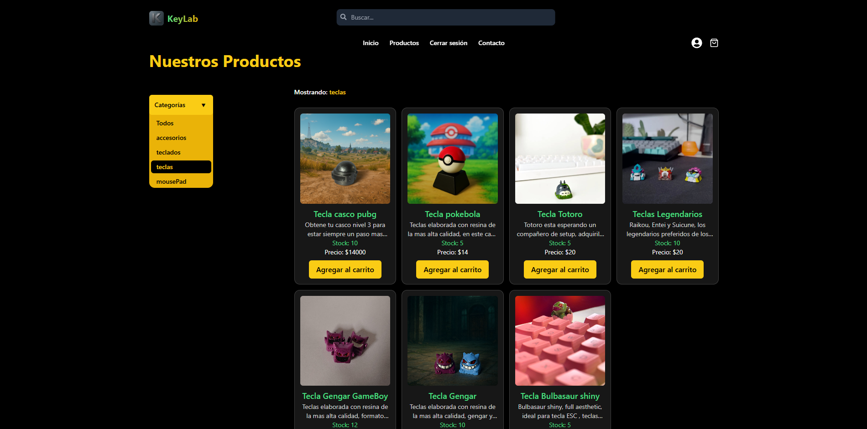Open the Tecla pokebola product image
This screenshot has height=429, width=867.
453,159
